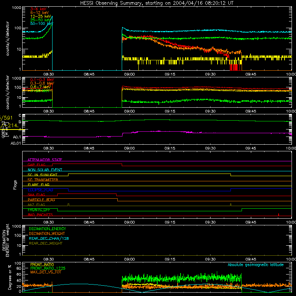Select the REAR_DEC_WEIGHT legend label
Viewport: 296px width, 296px height.
(46, 243)
